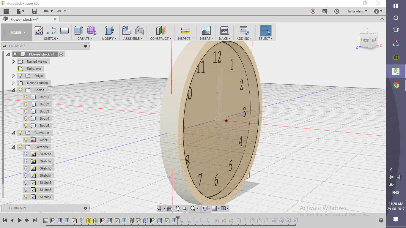Expand the Named Views folder
Image resolution: width=406 pixels, height=228 pixels.
[13, 61]
